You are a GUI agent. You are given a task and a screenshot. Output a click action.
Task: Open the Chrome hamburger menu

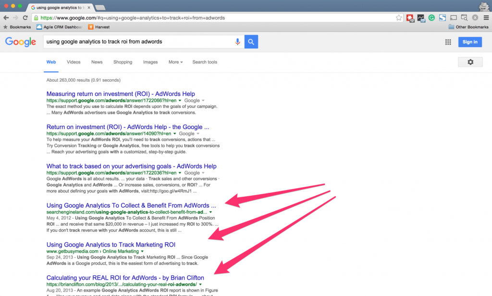(x=486, y=18)
